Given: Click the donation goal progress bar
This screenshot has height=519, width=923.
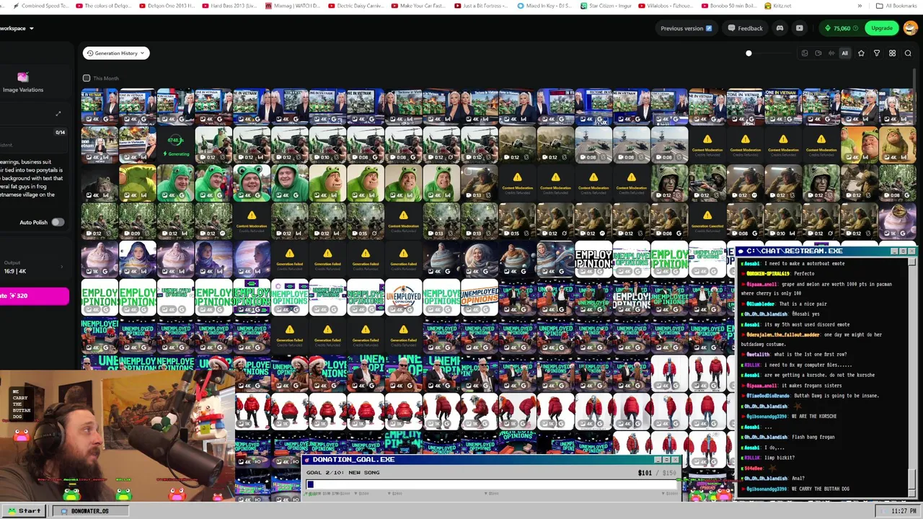Looking at the screenshot, I should [x=492, y=484].
